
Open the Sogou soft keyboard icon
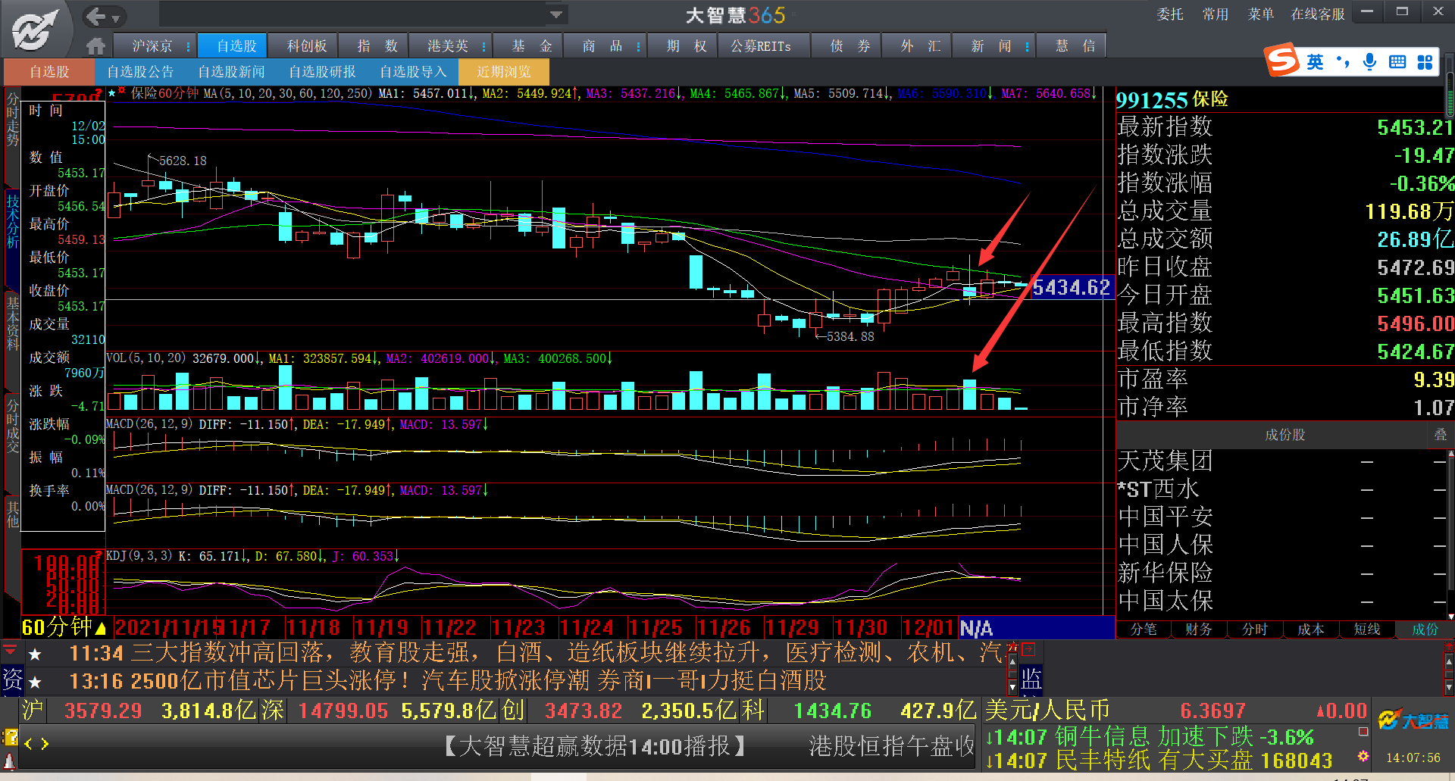click(1397, 62)
